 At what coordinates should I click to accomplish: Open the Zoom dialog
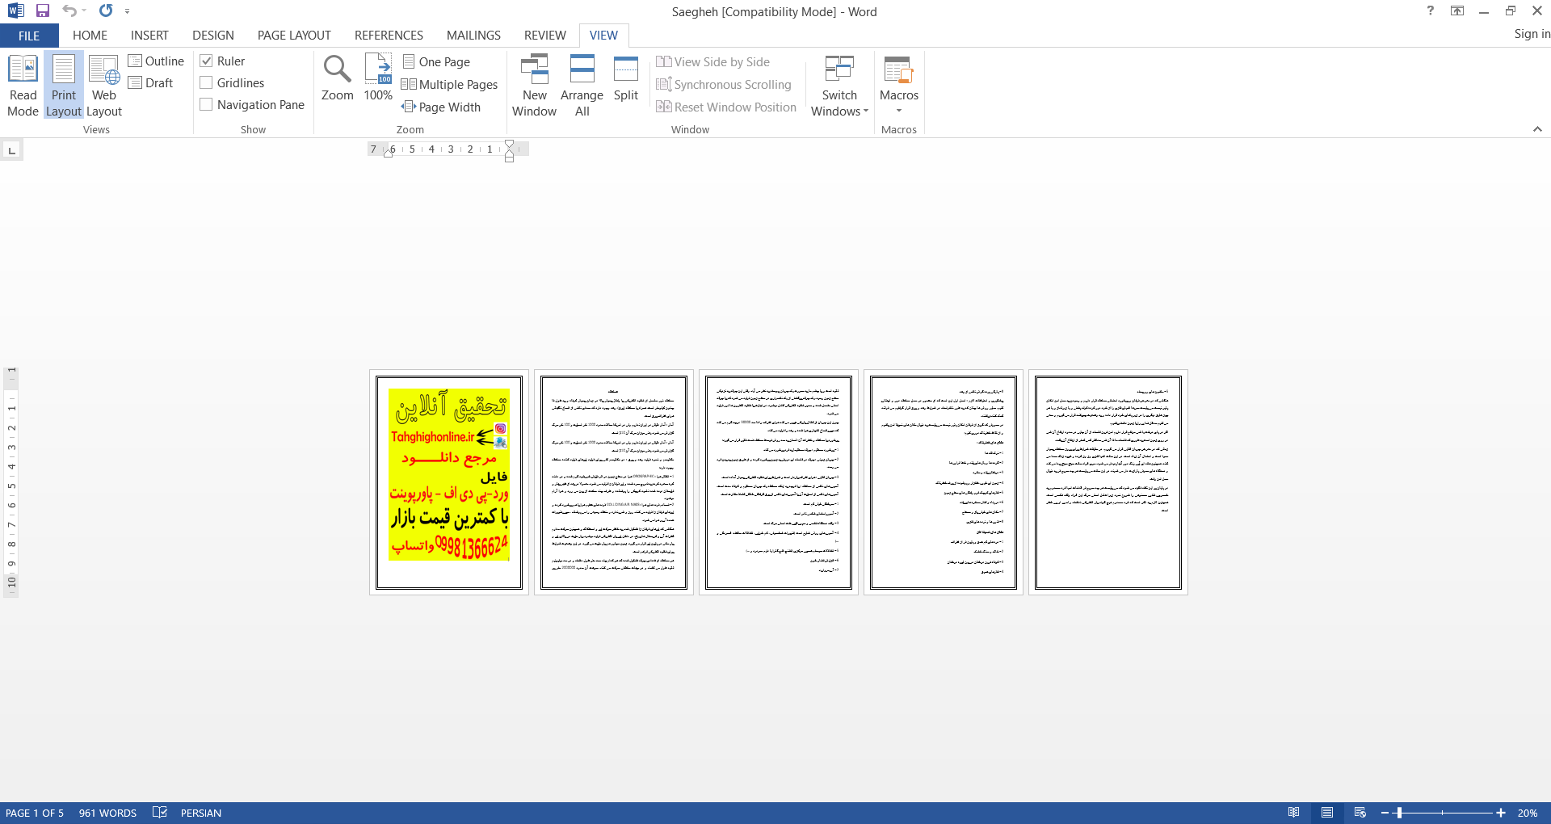click(x=338, y=78)
